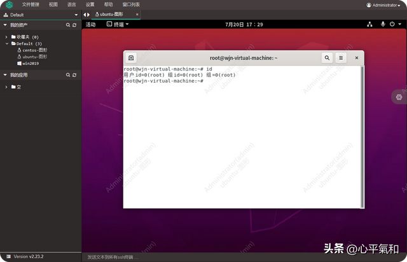The width and height of the screenshot is (407, 262).
Task: Click the power icon in the top bar
Action: pyautogui.click(x=392, y=24)
